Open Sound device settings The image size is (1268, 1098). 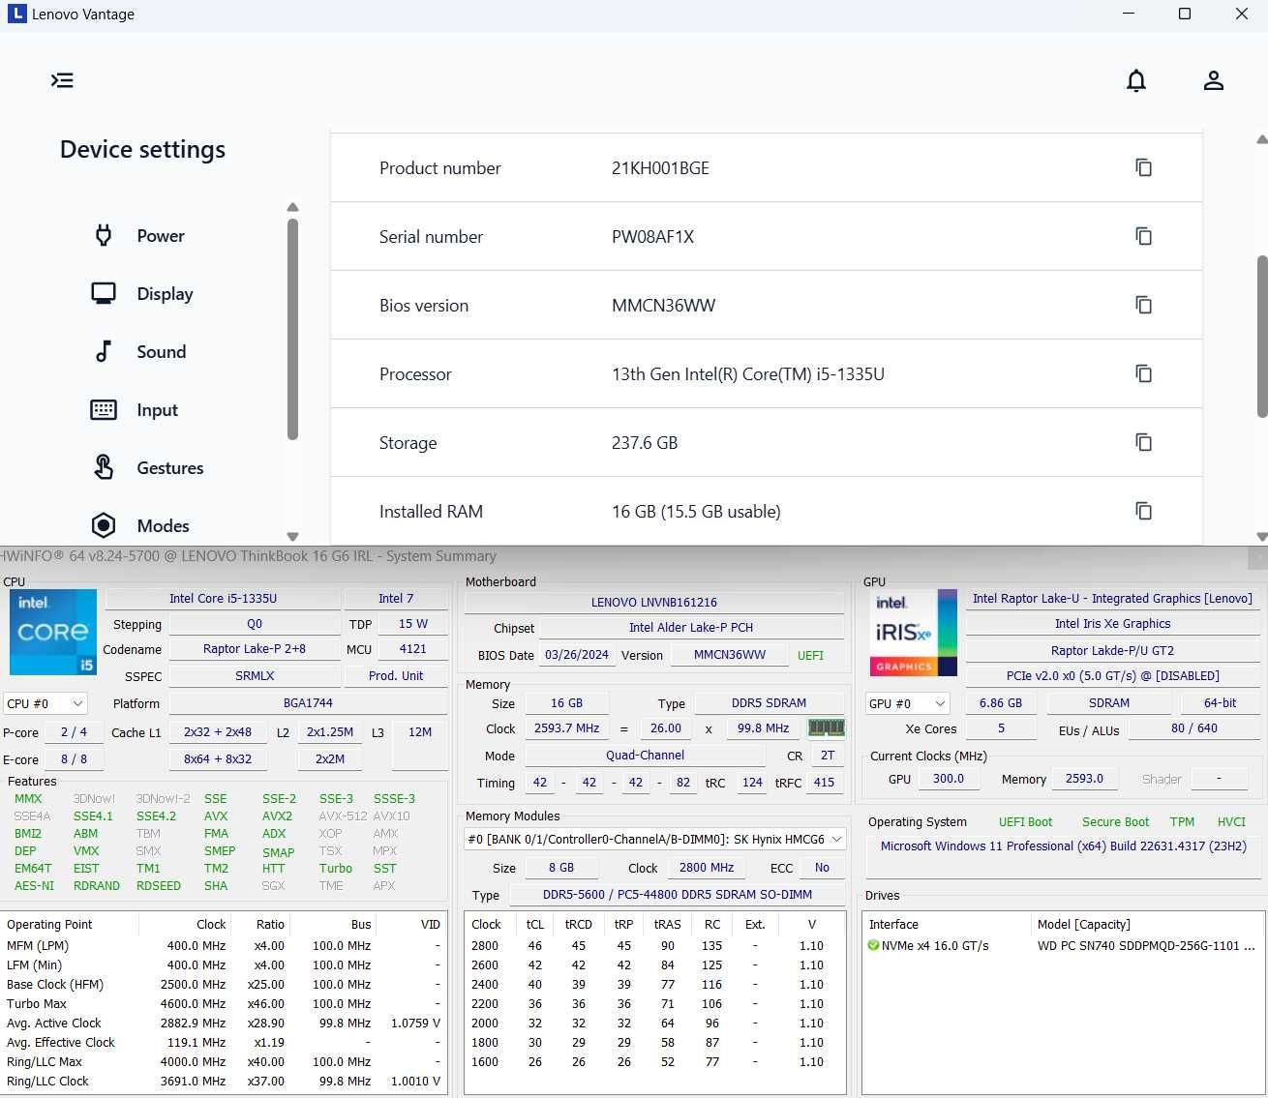(x=162, y=351)
